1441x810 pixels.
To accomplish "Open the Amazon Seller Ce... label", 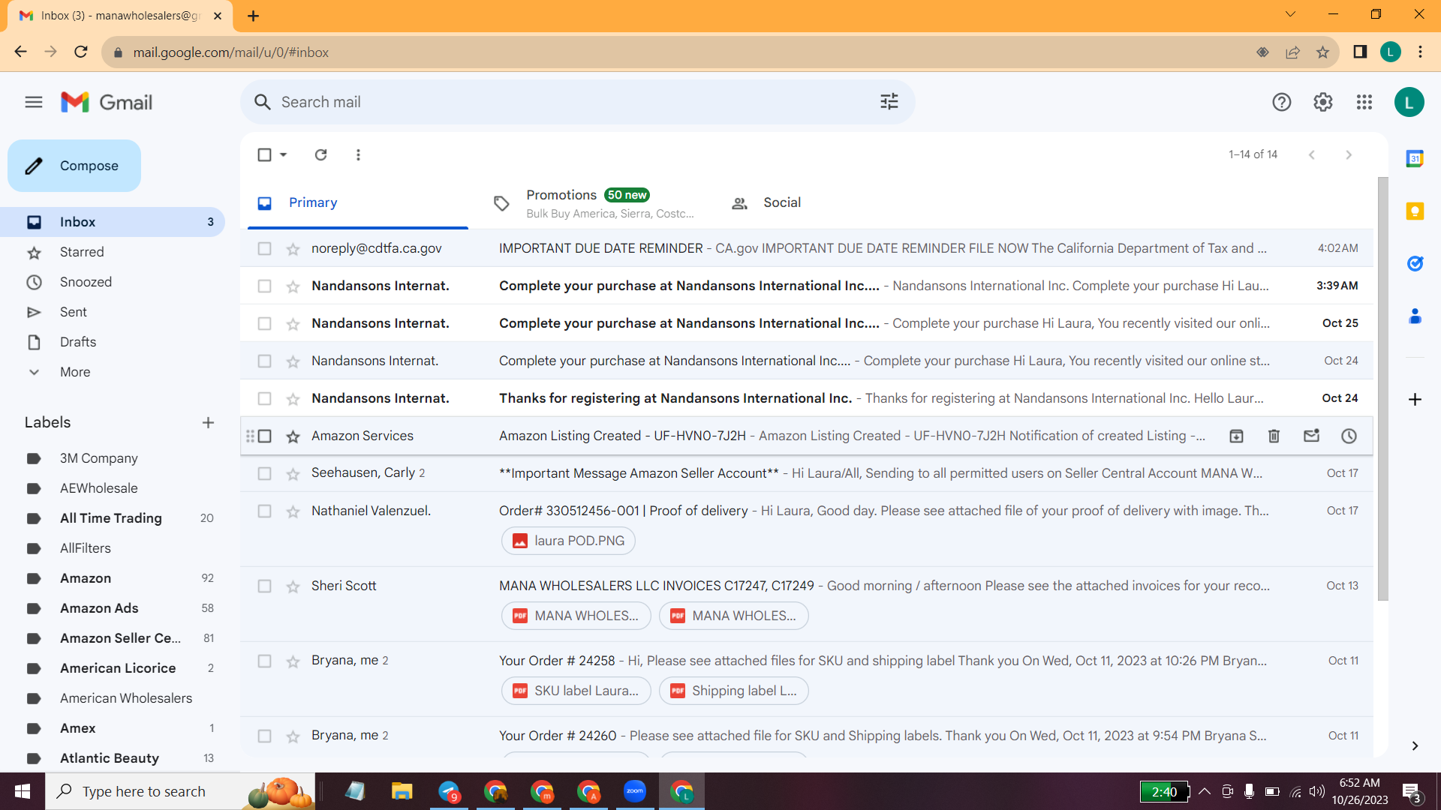I will click(120, 638).
